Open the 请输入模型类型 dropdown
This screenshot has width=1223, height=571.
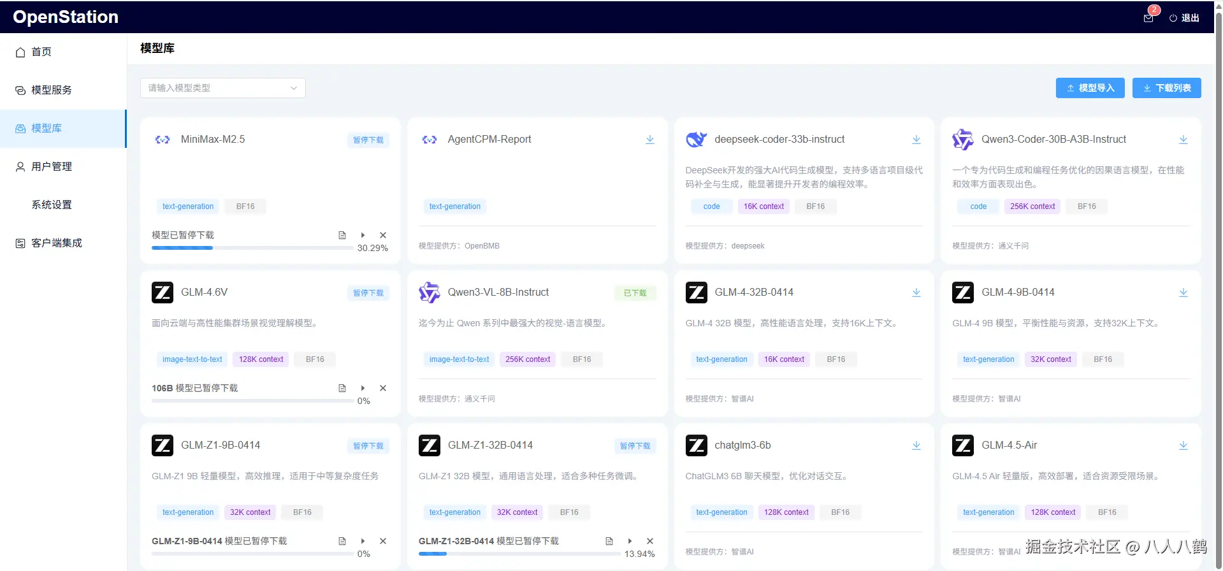coord(223,88)
